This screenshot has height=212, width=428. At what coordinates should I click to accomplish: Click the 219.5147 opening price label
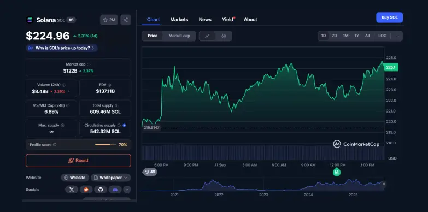tap(152, 127)
